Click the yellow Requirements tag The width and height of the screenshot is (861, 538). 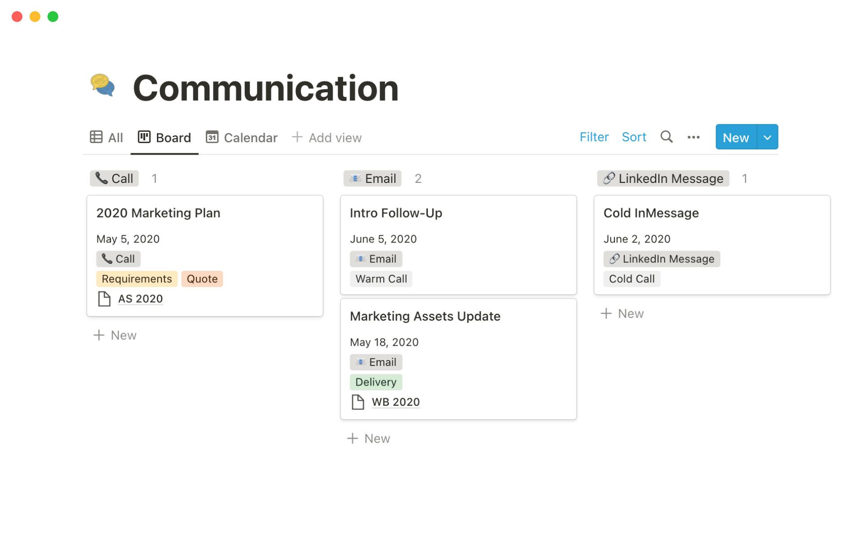[136, 279]
